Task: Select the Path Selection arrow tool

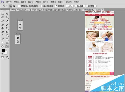Action: [2, 43]
